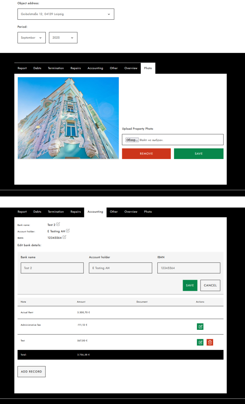Open the 2025 year dropdown
This screenshot has width=245, height=404.
coord(63,38)
